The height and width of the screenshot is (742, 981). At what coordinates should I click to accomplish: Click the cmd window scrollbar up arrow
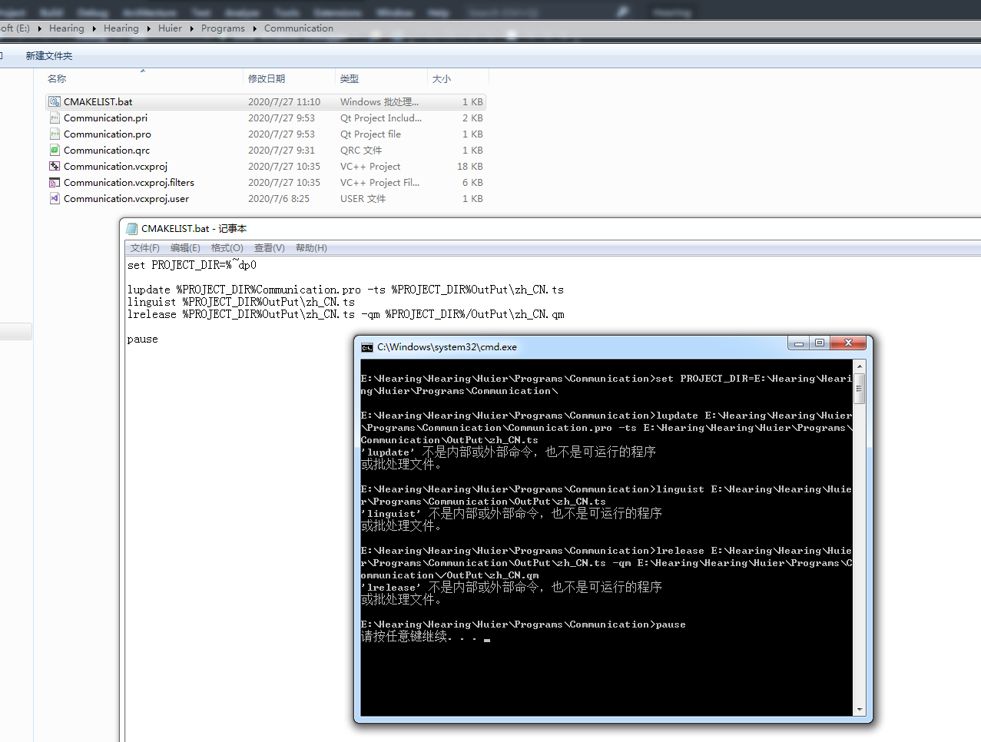pyautogui.click(x=860, y=366)
